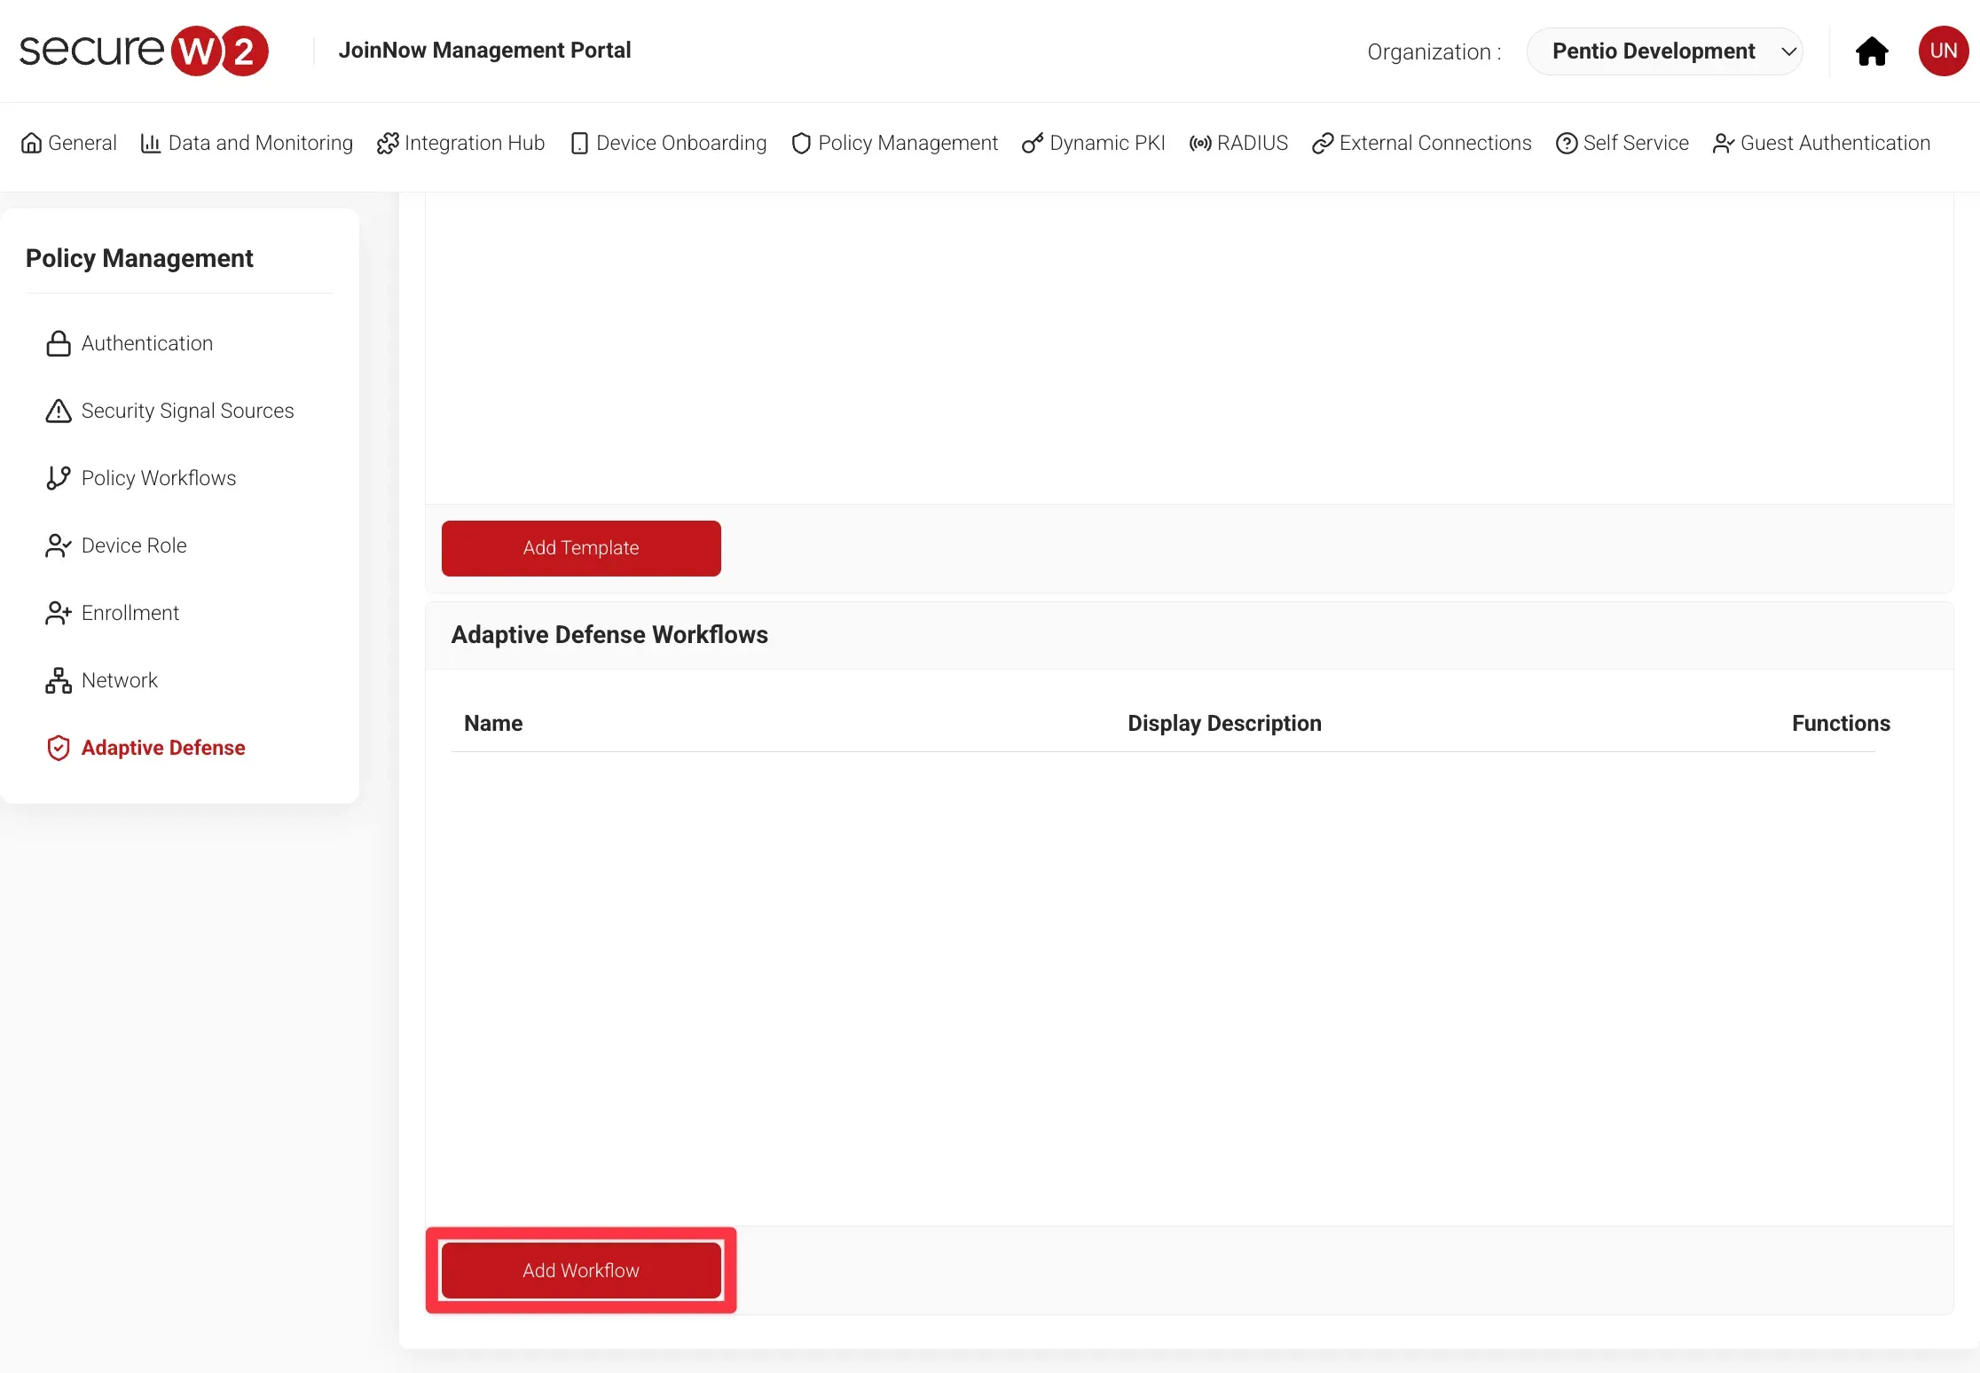Click the home icon in header
The height and width of the screenshot is (1373, 1980).
click(x=1872, y=51)
